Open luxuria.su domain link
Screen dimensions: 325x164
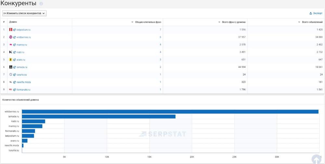click(21, 75)
